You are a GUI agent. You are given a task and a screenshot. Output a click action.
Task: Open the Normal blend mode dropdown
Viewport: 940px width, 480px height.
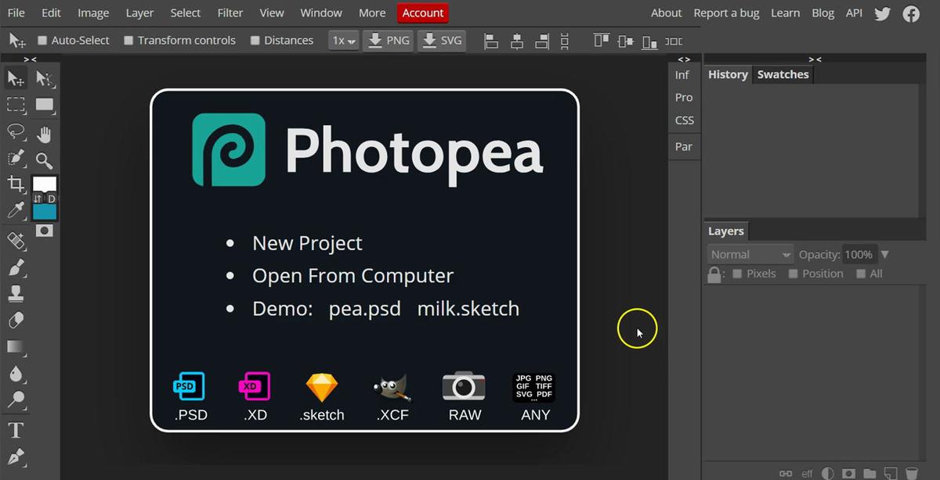750,254
